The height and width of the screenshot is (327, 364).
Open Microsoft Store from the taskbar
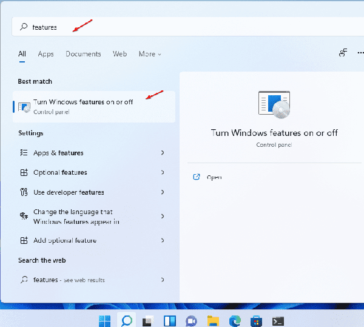[256, 320]
